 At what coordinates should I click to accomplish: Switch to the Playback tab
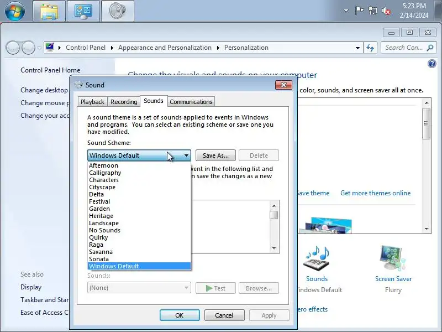tap(92, 102)
